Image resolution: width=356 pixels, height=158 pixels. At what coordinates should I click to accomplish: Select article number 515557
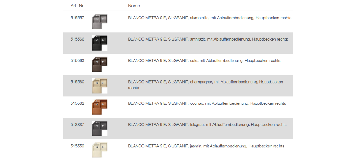(78, 18)
